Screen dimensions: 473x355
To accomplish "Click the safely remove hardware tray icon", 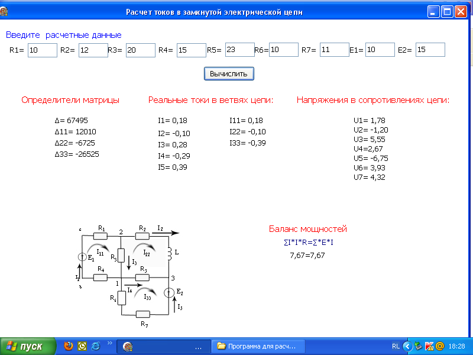I will [x=419, y=346].
